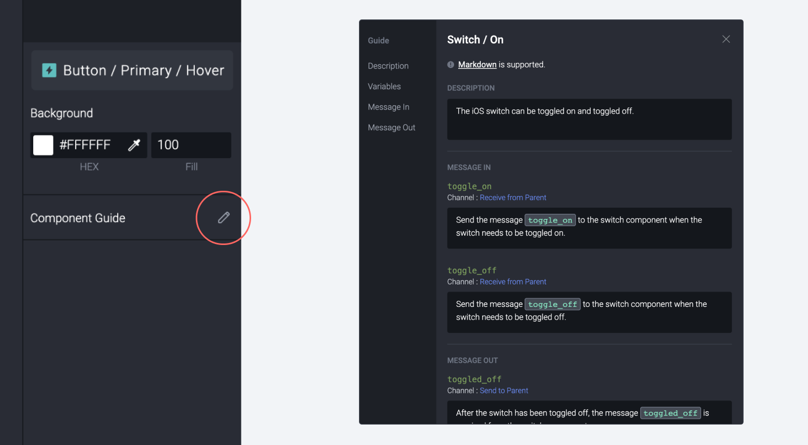The width and height of the screenshot is (808, 445).
Task: Close the Switch / On guide dialog
Action: (726, 39)
